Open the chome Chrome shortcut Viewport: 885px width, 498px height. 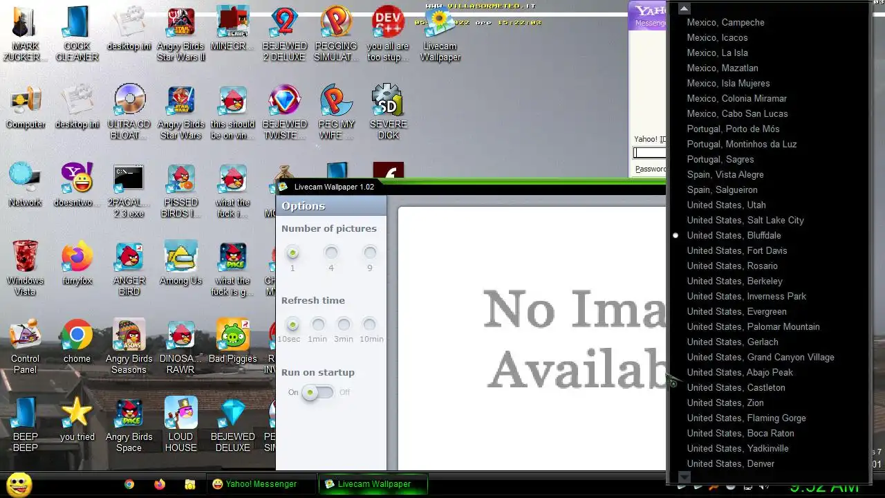(x=77, y=342)
